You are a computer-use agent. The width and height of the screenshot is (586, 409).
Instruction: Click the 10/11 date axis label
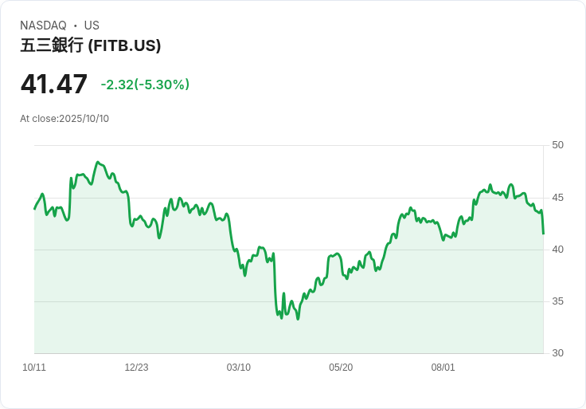click(34, 367)
